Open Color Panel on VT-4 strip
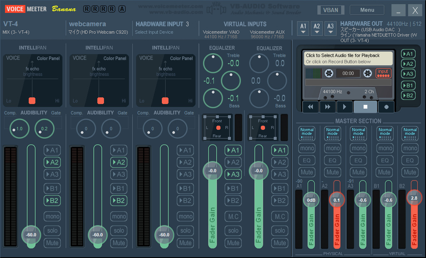This screenshot has height=258, width=426. [x=48, y=58]
